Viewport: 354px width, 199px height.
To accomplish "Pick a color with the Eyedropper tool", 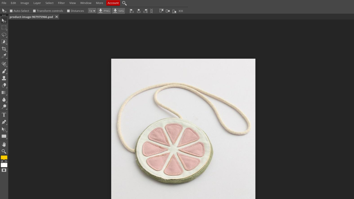I will pyautogui.click(x=4, y=56).
